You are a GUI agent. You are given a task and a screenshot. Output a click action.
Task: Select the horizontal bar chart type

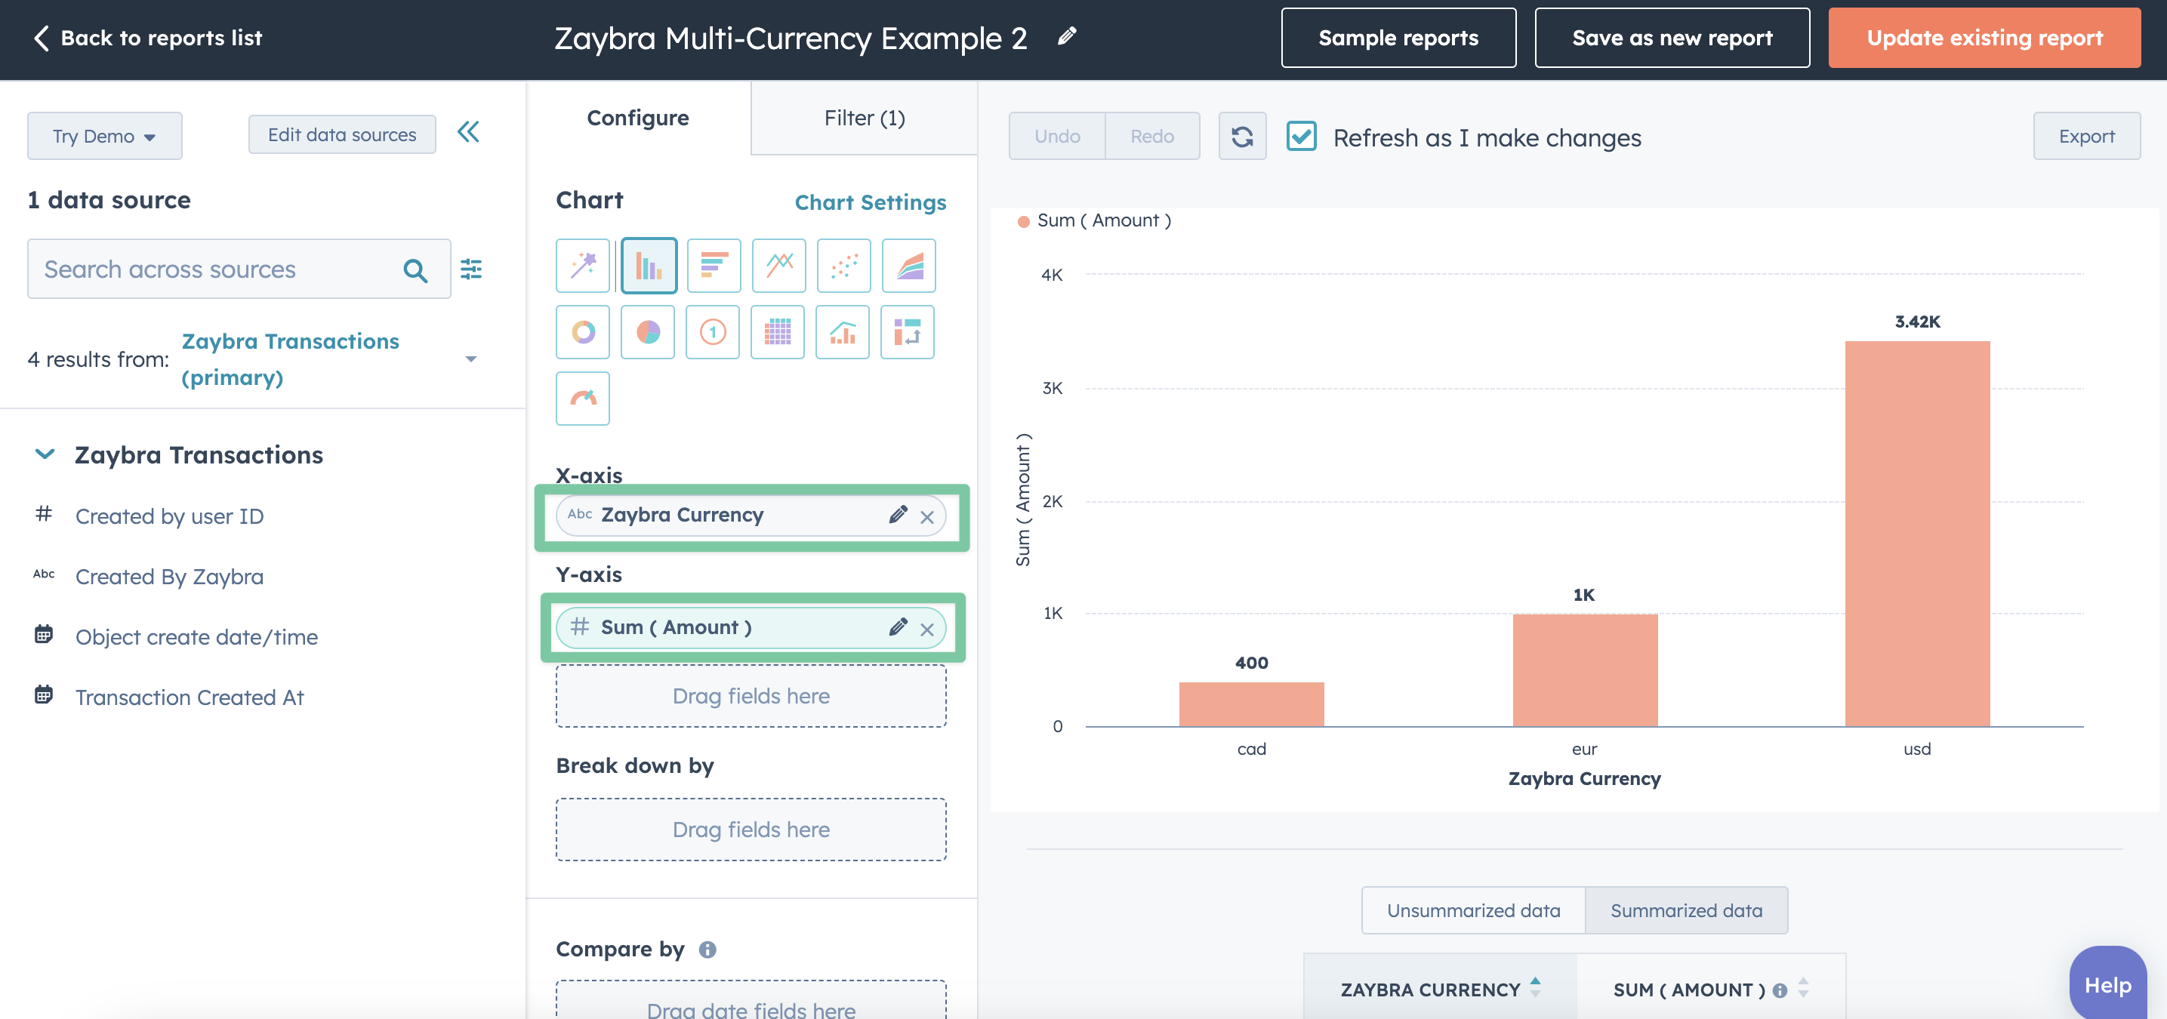pyautogui.click(x=714, y=266)
